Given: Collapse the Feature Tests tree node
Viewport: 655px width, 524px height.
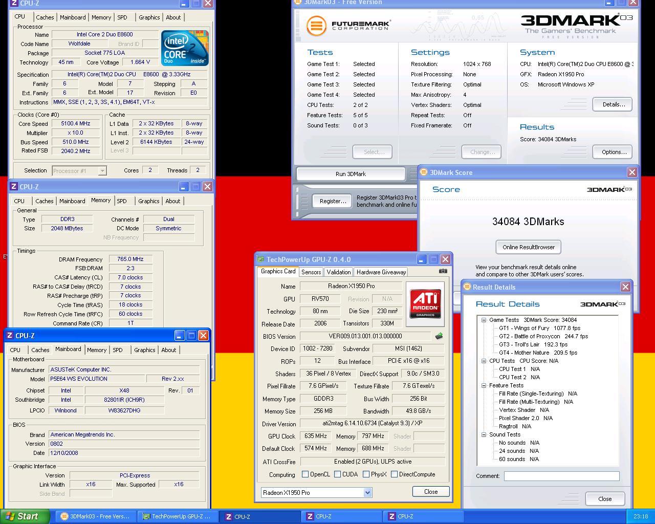Looking at the screenshot, I should [x=484, y=385].
